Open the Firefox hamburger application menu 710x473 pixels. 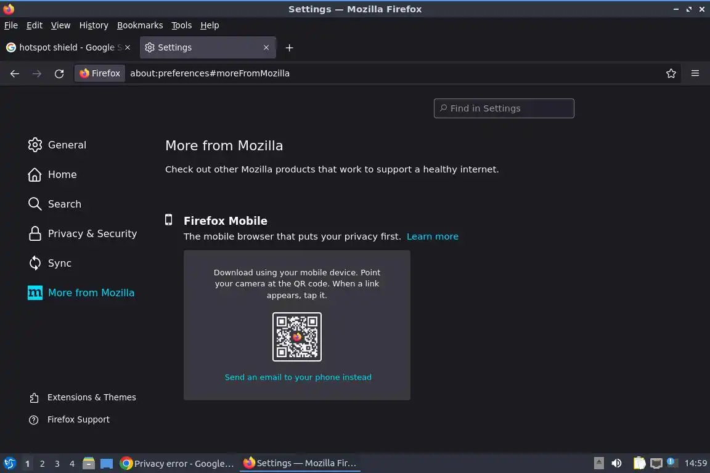(695, 73)
